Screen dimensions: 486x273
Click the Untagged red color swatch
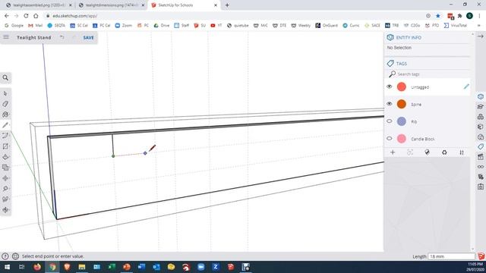tap(402, 87)
